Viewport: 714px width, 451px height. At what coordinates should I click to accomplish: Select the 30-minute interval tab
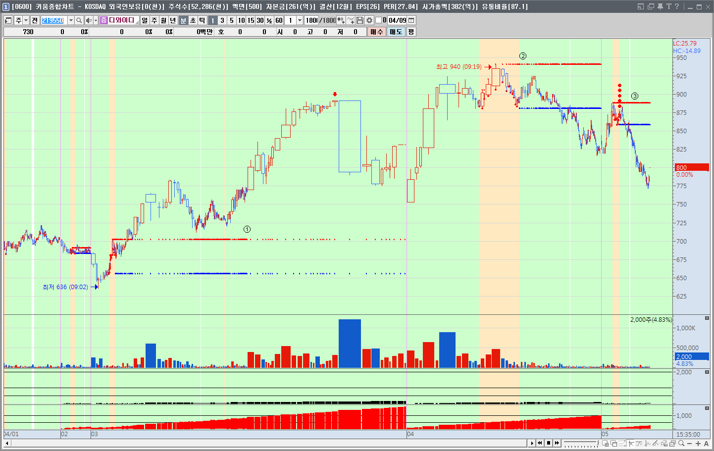click(260, 20)
